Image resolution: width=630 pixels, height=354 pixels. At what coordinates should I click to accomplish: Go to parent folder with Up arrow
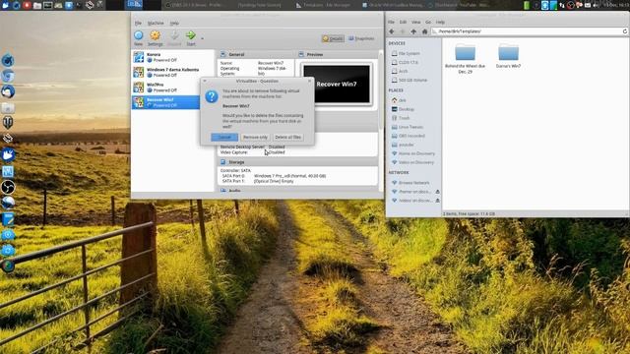coord(413,31)
